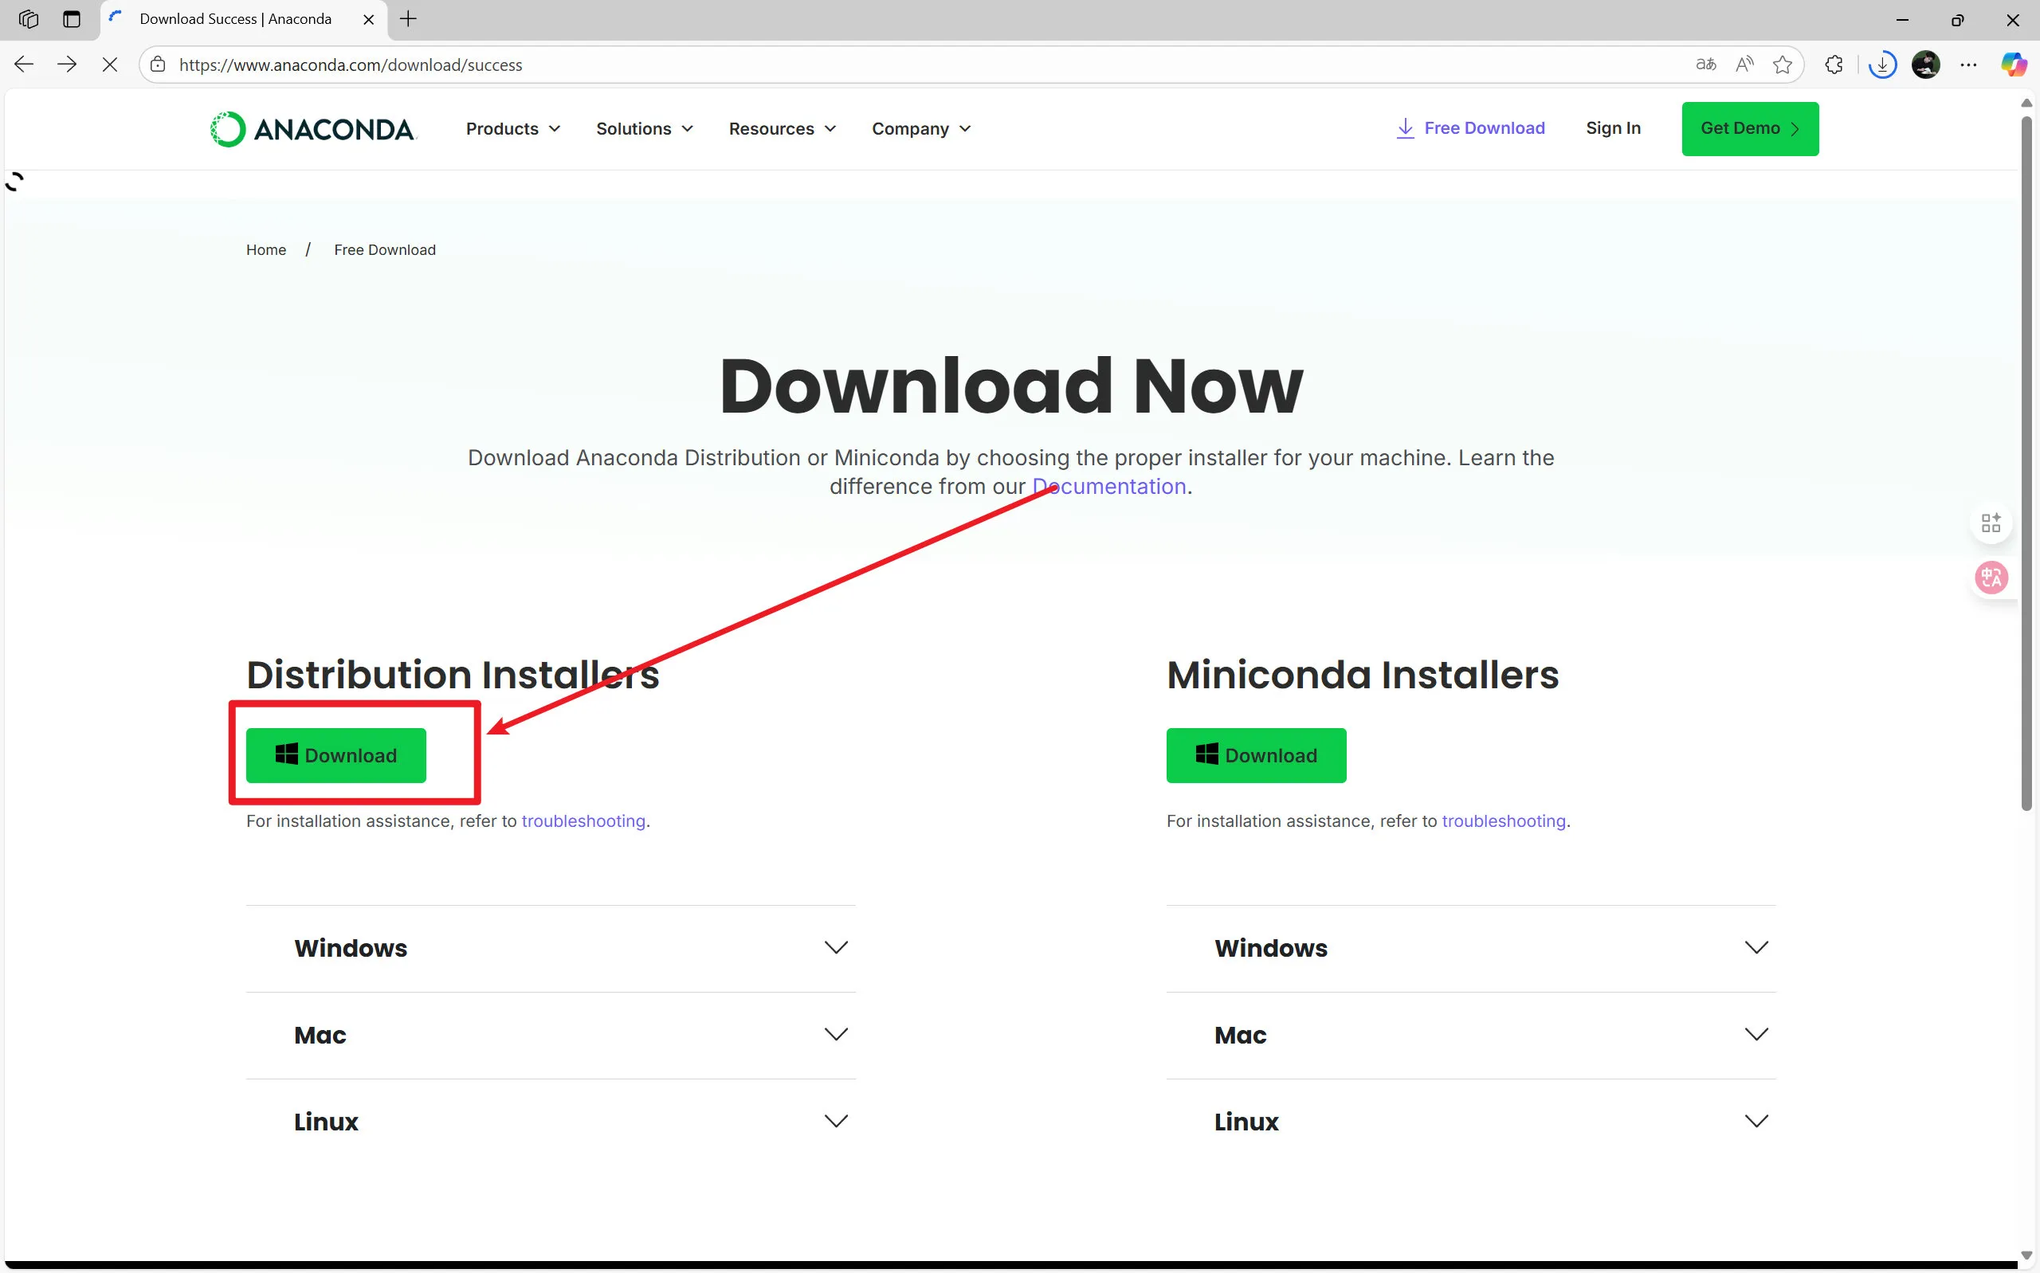Minimize the browser window
The height and width of the screenshot is (1273, 2040).
(x=1902, y=19)
